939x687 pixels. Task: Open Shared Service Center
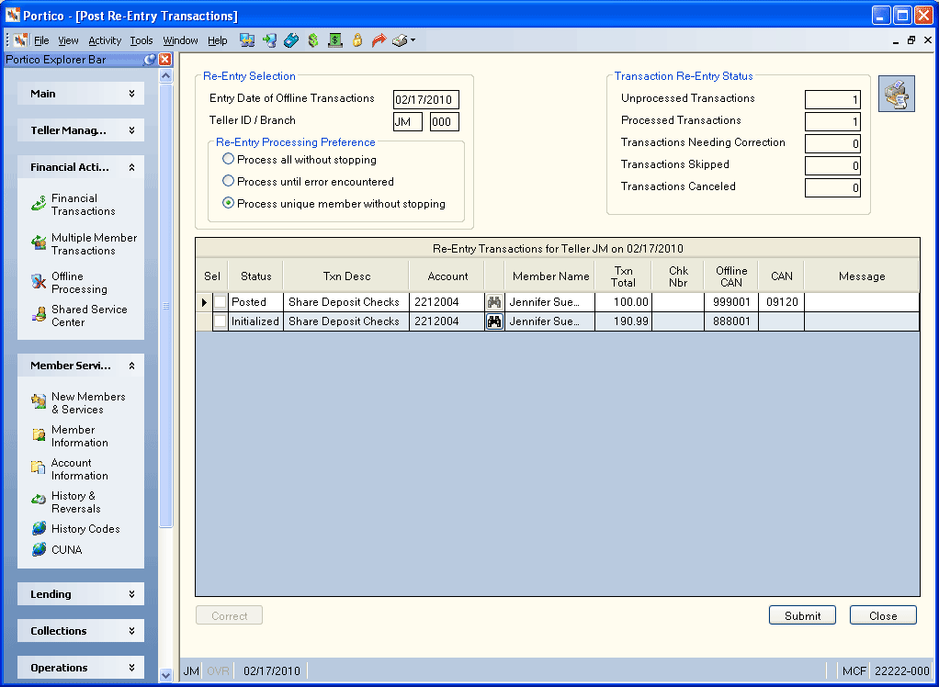point(79,315)
